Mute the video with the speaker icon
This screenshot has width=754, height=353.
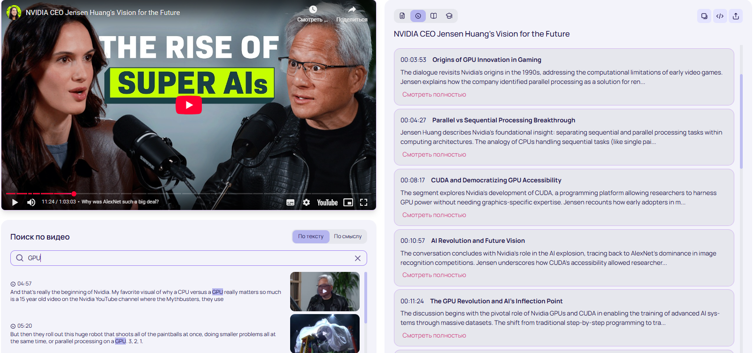(31, 202)
